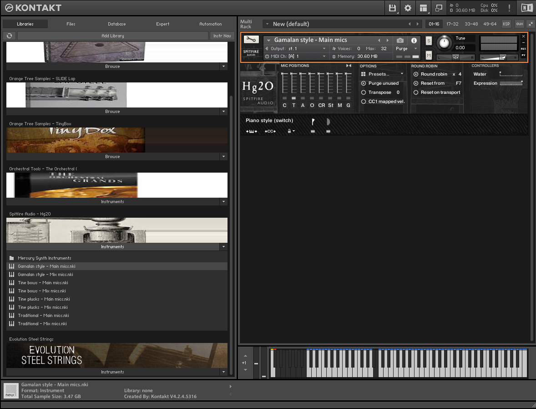Click Instruments under Evolution Steel Strings
Viewport: 536px width, 409px height.
click(112, 372)
